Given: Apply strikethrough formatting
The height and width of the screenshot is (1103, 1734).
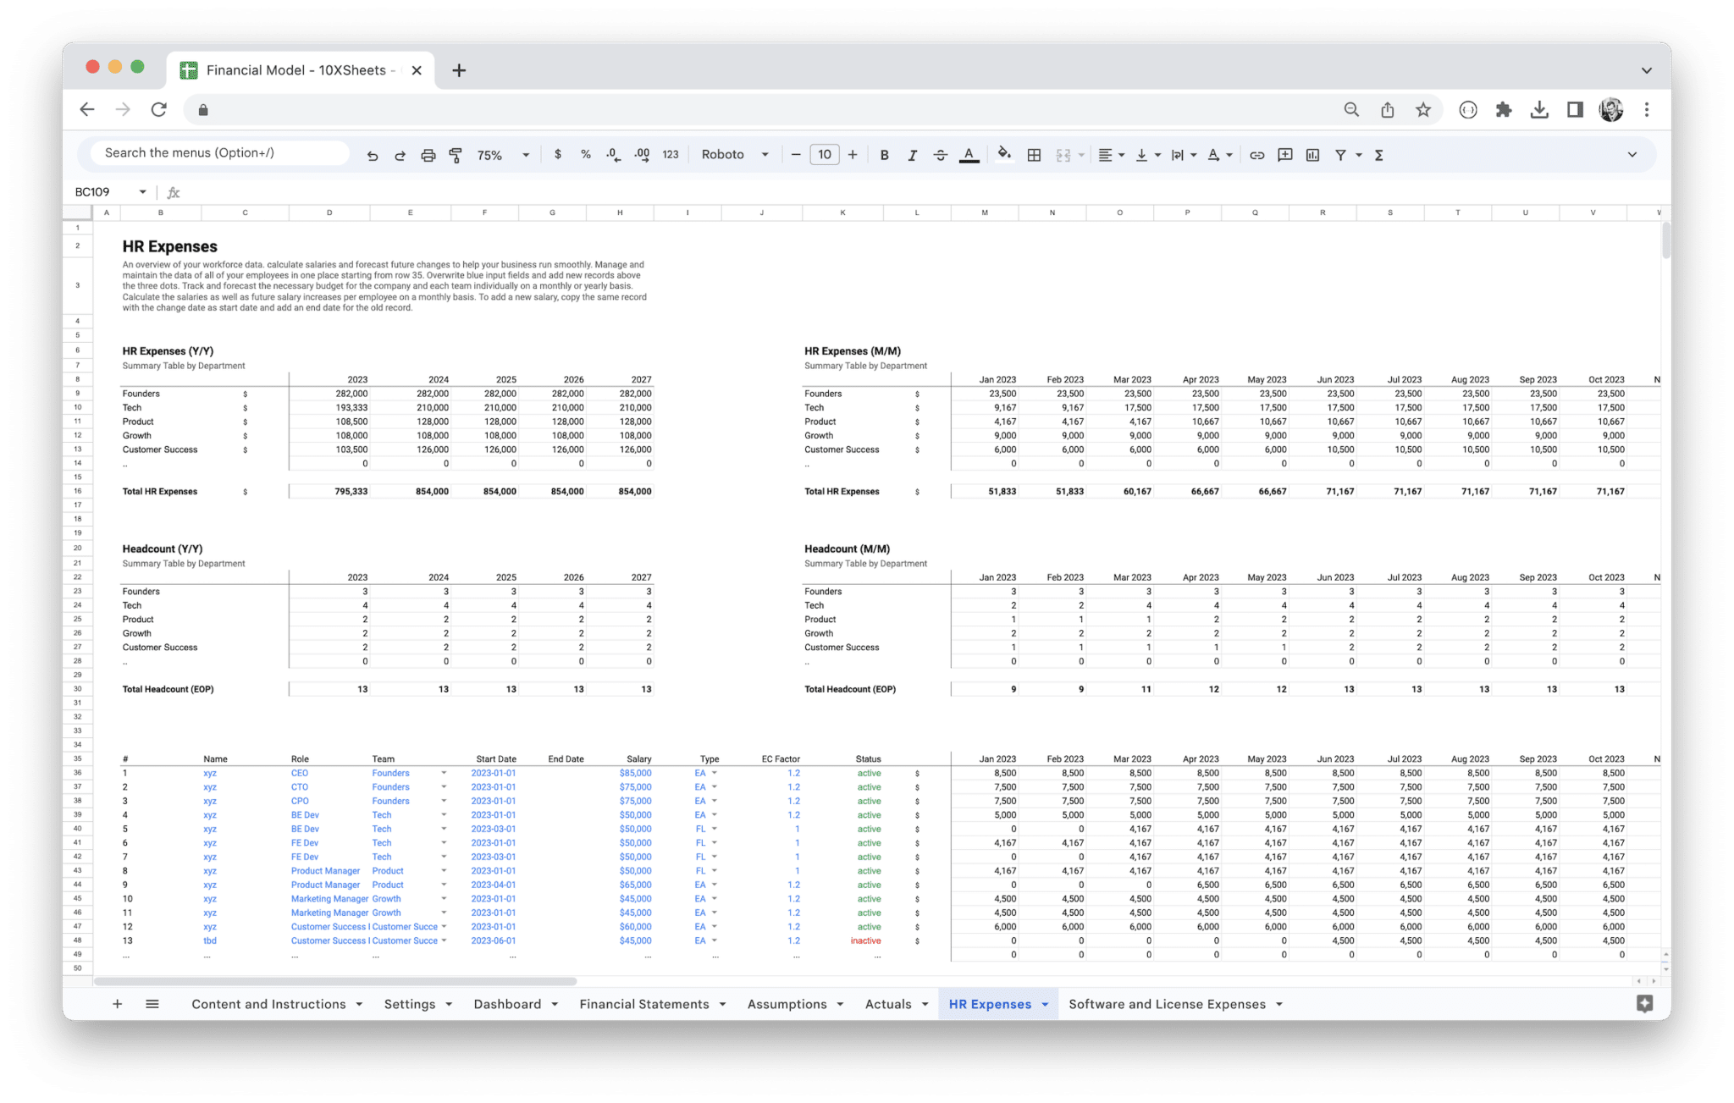Looking at the screenshot, I should [x=940, y=154].
